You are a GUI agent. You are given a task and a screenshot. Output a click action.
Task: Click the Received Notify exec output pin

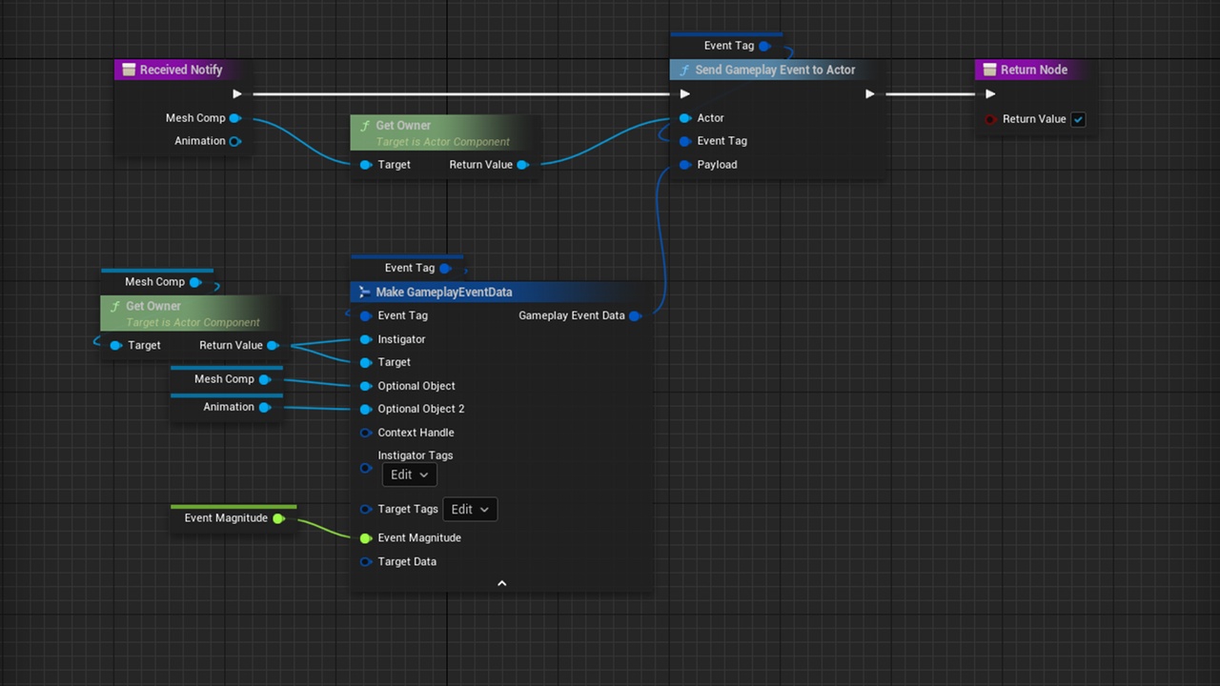[x=237, y=93]
